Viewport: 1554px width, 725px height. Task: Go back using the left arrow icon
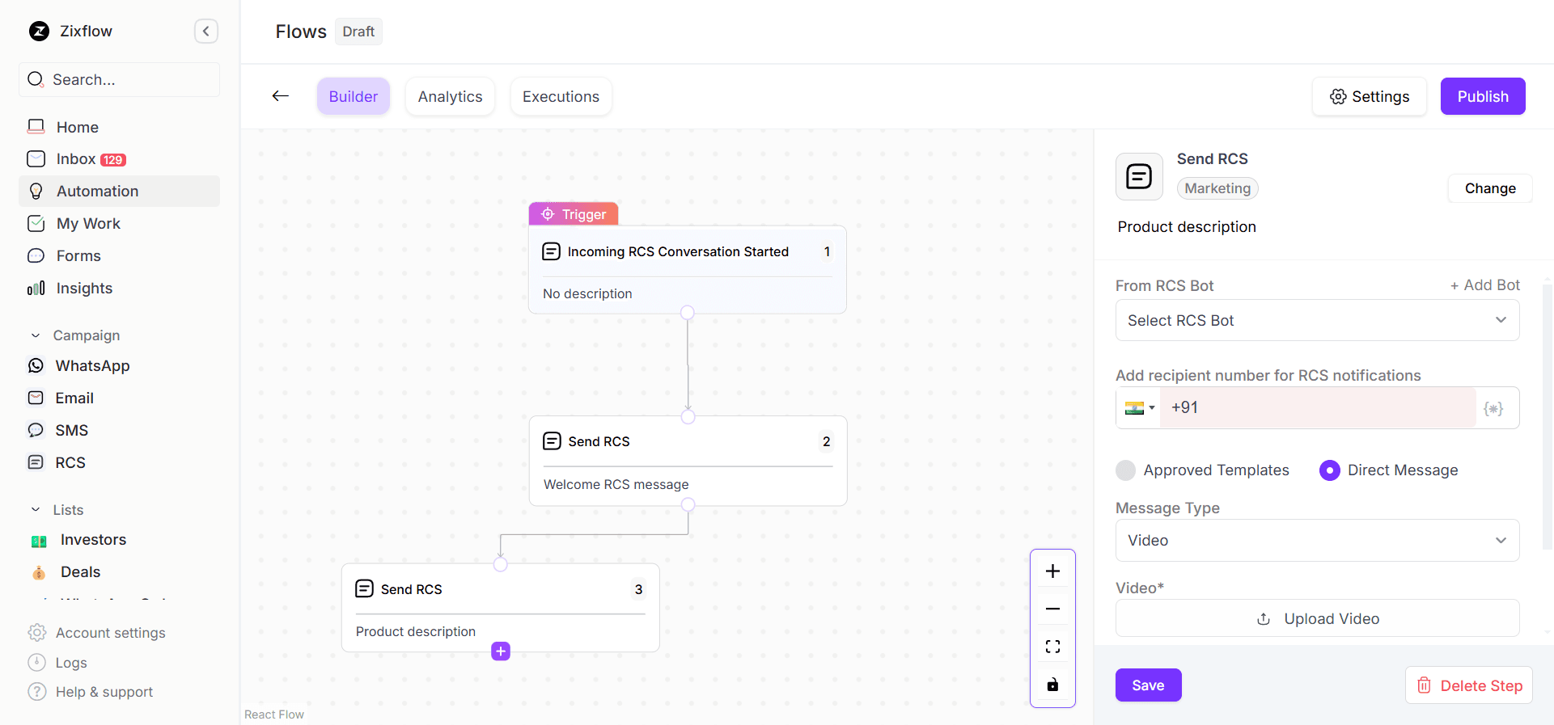pos(281,96)
